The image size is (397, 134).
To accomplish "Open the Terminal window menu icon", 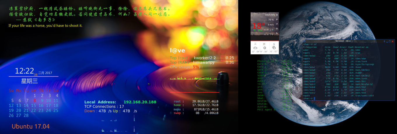I will [x=304, y=41].
